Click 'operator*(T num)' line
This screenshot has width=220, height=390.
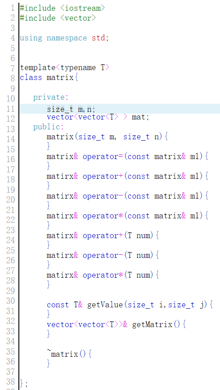point(103,275)
